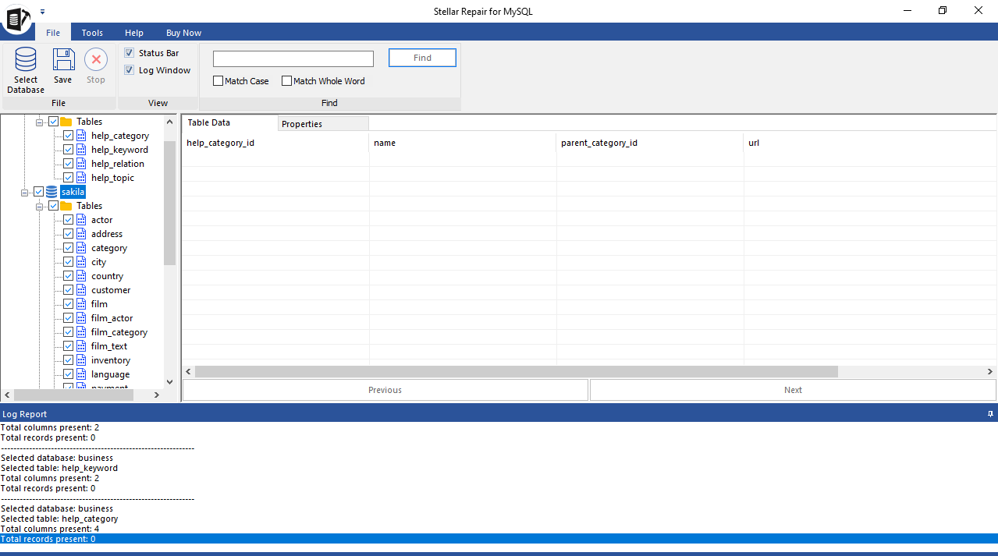Click the Log Report pin icon
The width and height of the screenshot is (998, 556).
coord(990,414)
